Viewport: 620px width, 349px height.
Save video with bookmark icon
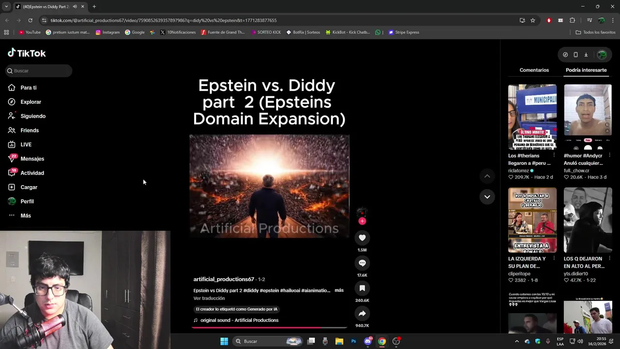coord(362,288)
